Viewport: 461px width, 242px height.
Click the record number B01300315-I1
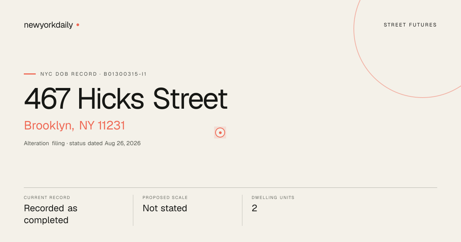[x=125, y=74]
